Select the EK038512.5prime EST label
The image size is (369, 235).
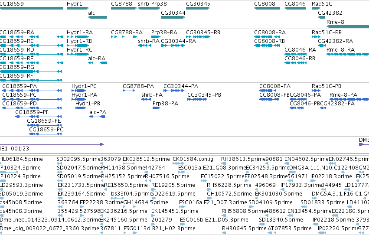(146, 159)
